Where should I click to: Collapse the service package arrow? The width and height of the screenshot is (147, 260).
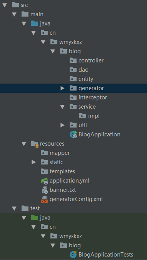tap(62, 107)
